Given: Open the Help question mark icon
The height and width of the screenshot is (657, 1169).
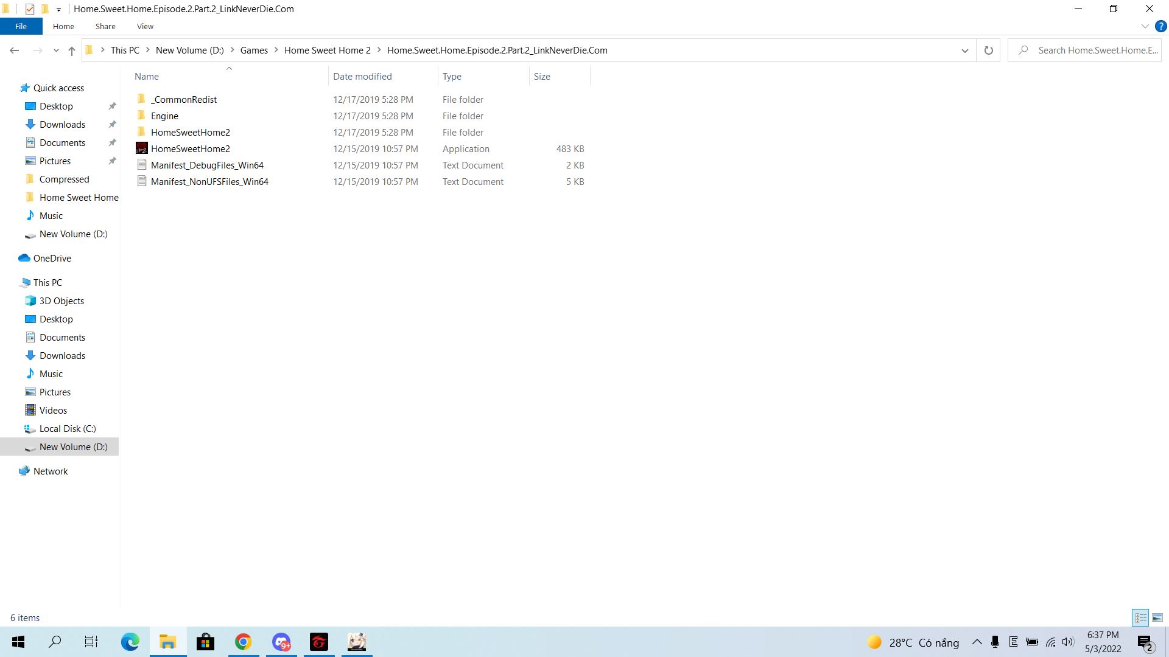Looking at the screenshot, I should 1160,26.
